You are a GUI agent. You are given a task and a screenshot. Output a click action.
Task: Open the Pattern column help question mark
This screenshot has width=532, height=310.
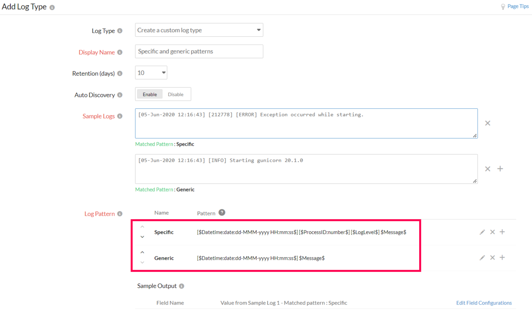(x=221, y=212)
